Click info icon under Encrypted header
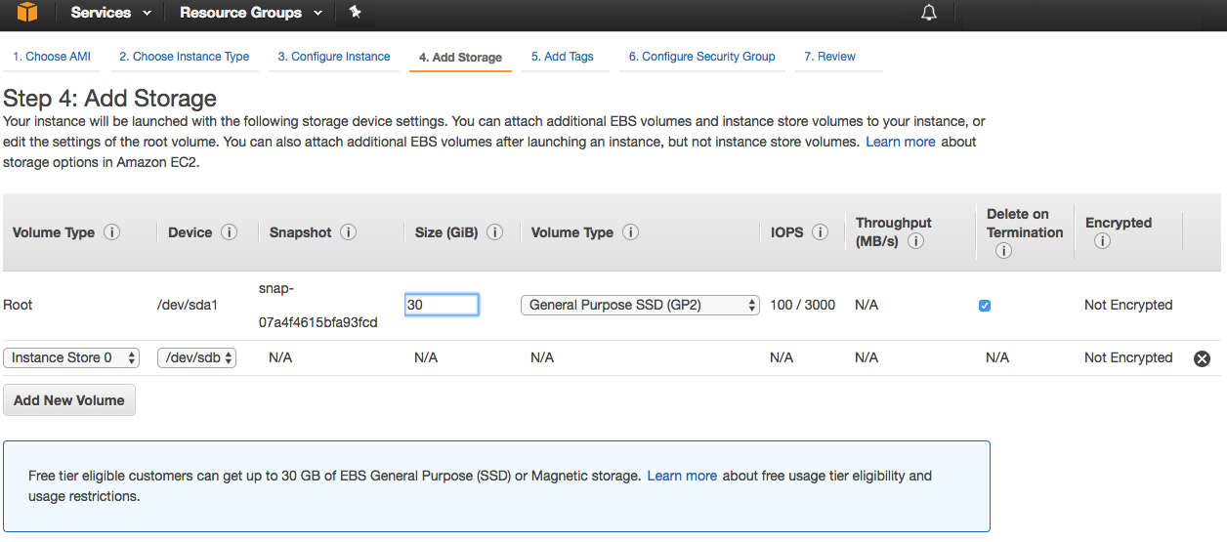1227x542 pixels. (x=1102, y=241)
